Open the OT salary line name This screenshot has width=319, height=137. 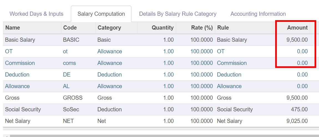pyautogui.click(x=9, y=51)
